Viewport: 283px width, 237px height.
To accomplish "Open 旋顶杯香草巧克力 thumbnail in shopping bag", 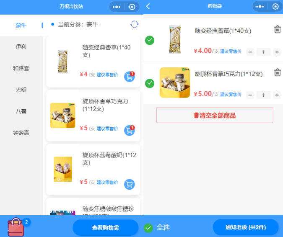I will point(175,82).
